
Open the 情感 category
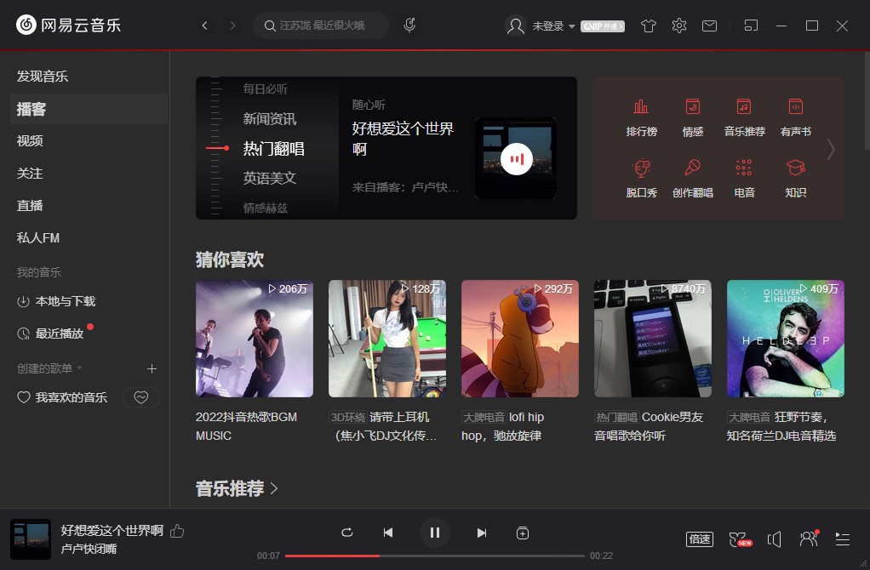click(692, 117)
